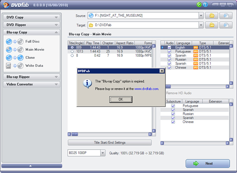Screen dimensions: 237x173
Task: Uncheck Portuguese subpicture checkbox
Action: point(173,106)
